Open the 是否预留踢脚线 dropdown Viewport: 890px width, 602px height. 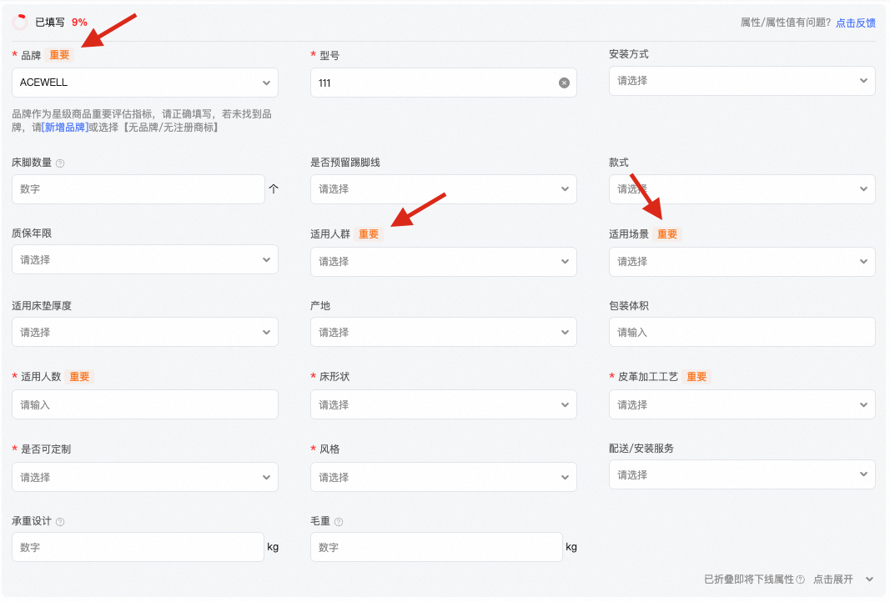point(443,189)
